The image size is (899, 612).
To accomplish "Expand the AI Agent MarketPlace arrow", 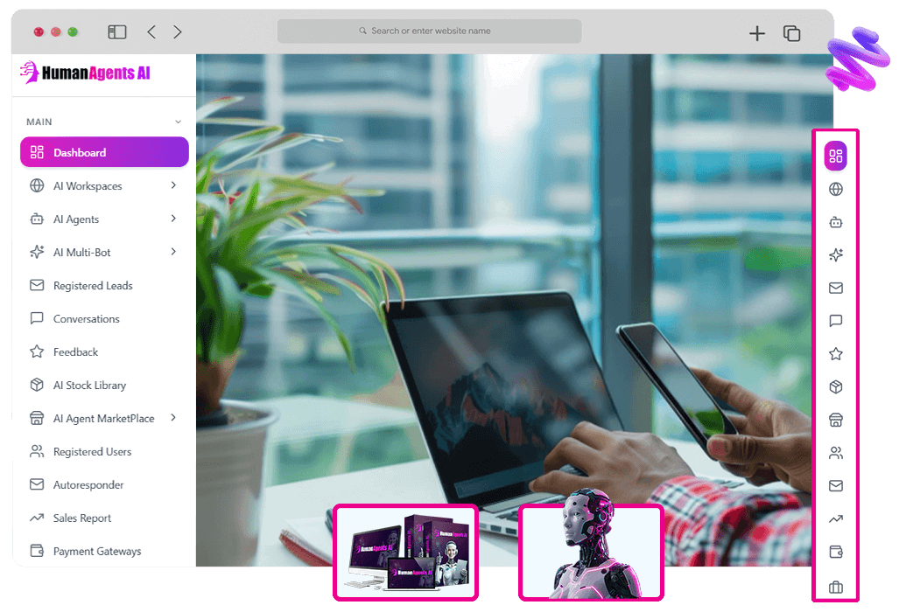I will tap(173, 418).
